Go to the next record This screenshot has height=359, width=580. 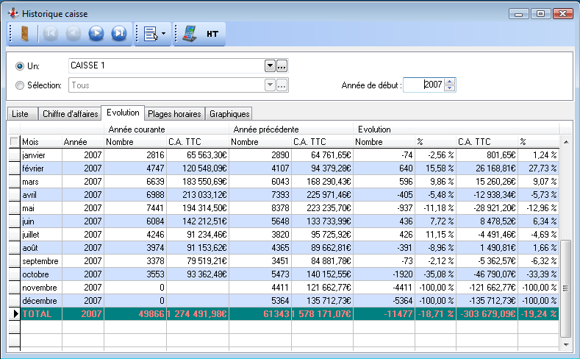[96, 34]
